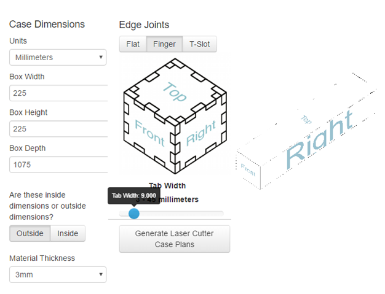The height and width of the screenshot is (294, 385).
Task: Expand the Material Thickness dropdown
Action: [58, 274]
